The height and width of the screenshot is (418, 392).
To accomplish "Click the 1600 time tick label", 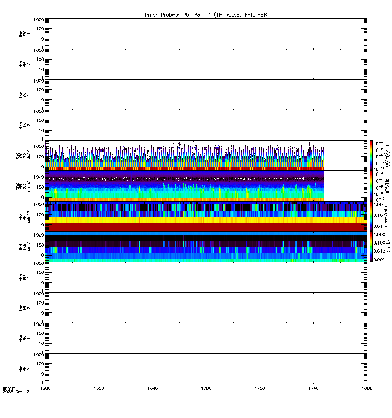I will 45,388.
